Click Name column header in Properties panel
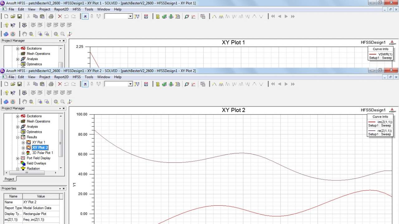 [13, 196]
